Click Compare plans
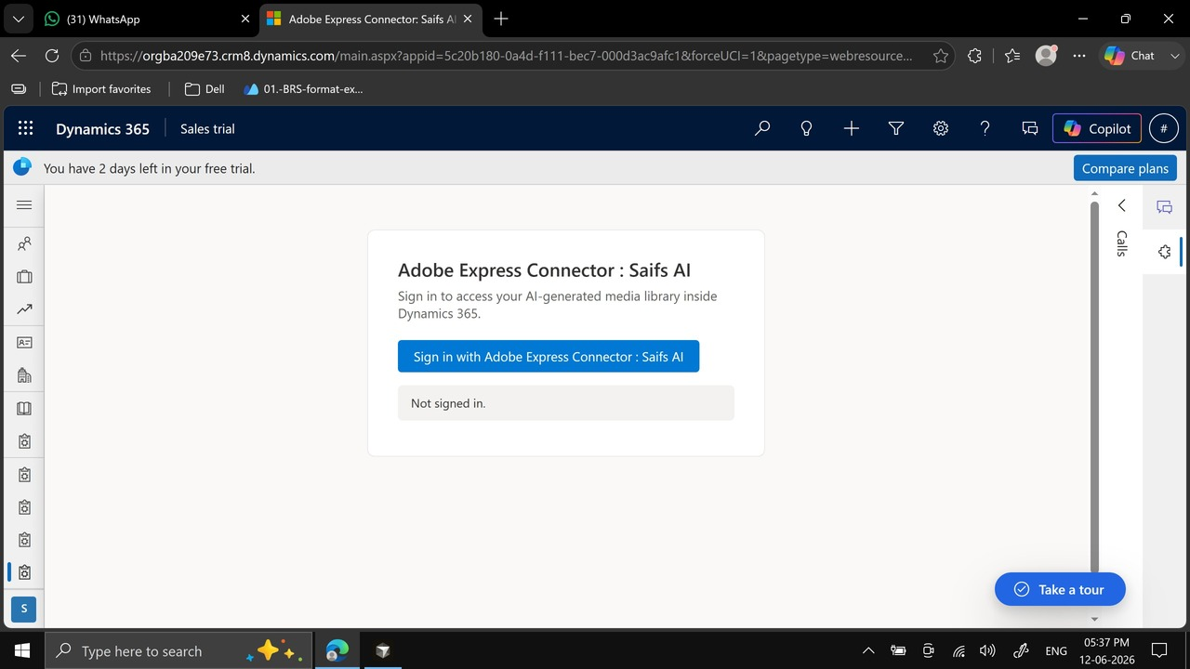This screenshot has height=669, width=1190. [x=1125, y=168]
